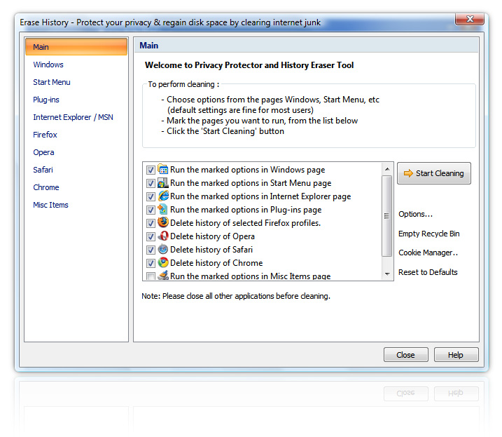Image resolution: width=502 pixels, height=437 pixels.
Task: Click Empty Recycle Bin link
Action: (428, 234)
